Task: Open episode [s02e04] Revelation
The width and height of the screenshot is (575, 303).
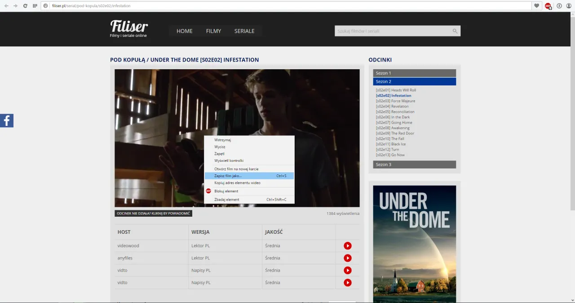Action: [x=392, y=107]
